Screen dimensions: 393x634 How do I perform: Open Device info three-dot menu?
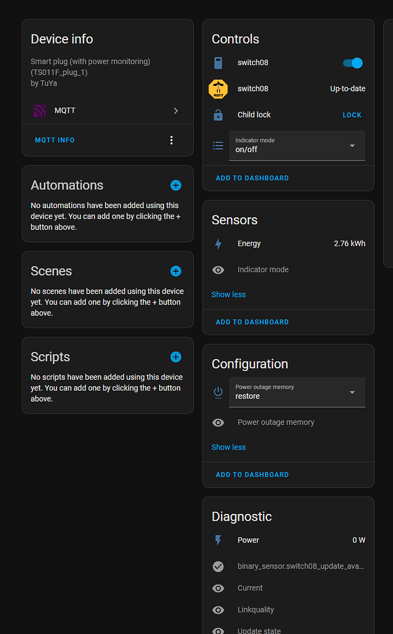coord(171,140)
